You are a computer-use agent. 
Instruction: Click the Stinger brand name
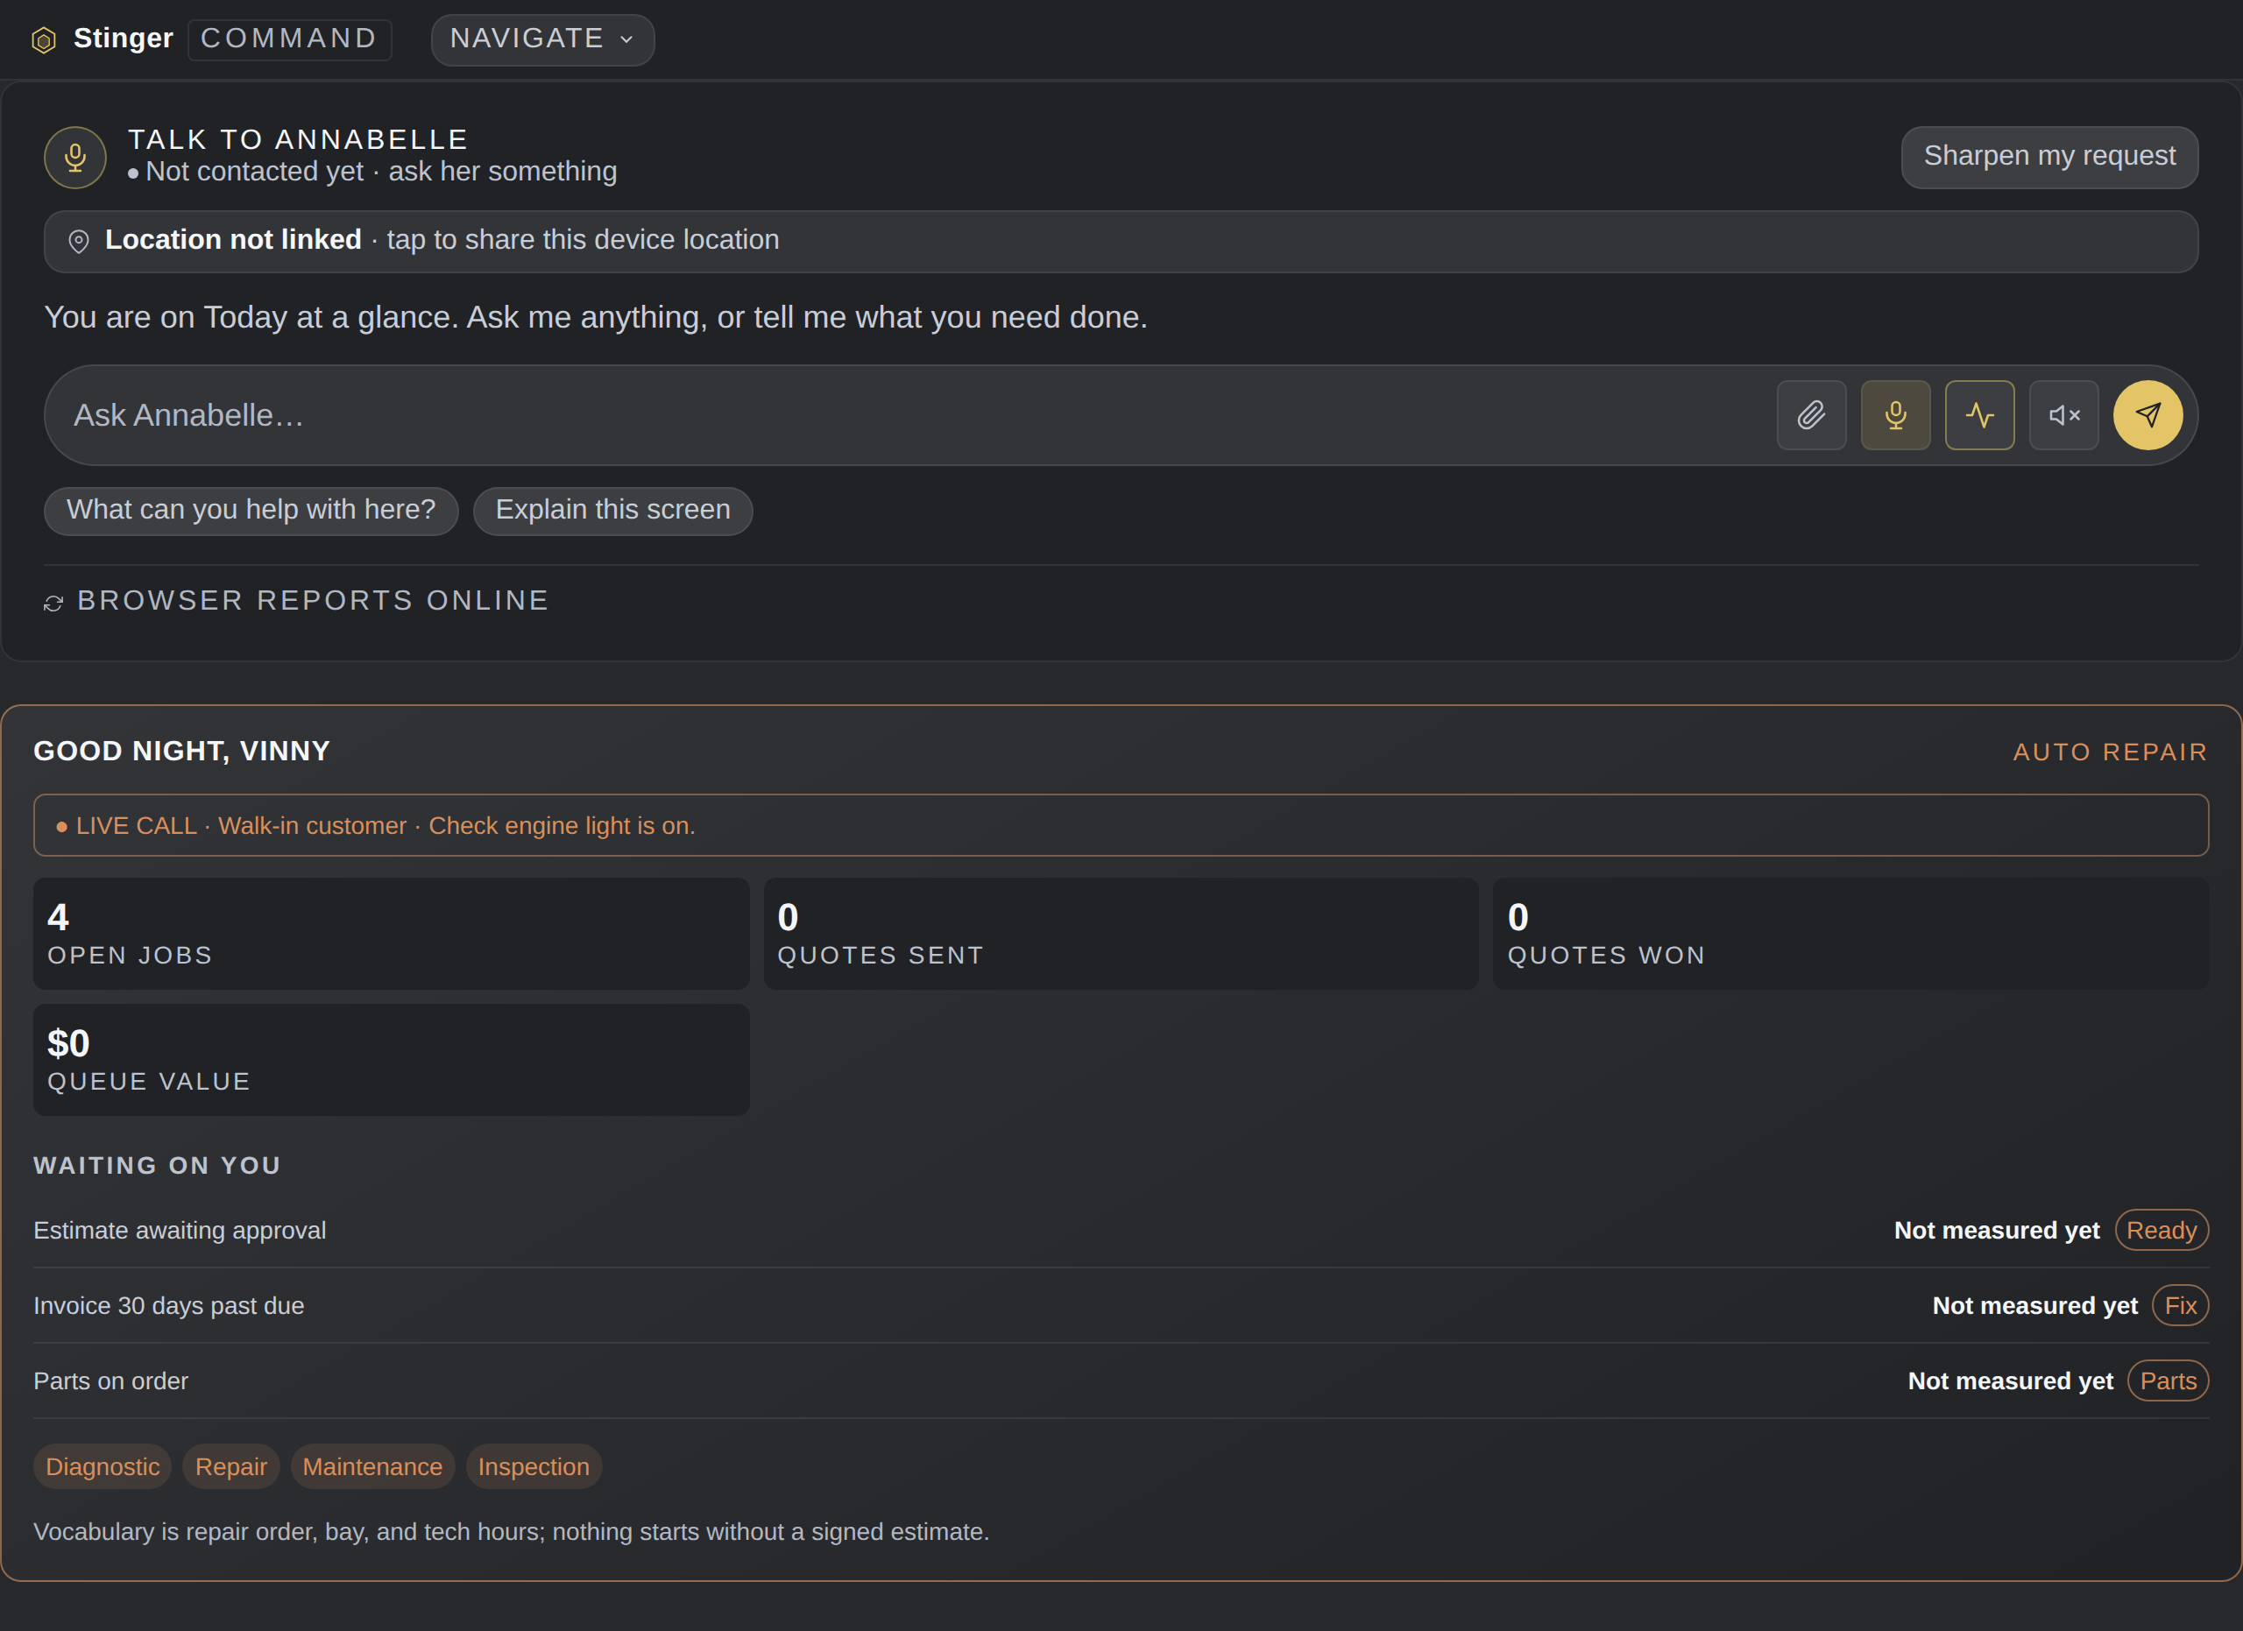pyautogui.click(x=124, y=39)
